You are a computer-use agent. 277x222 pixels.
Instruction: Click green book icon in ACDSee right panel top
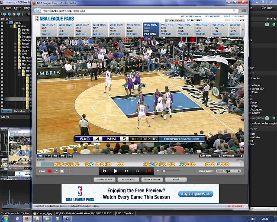267,24
